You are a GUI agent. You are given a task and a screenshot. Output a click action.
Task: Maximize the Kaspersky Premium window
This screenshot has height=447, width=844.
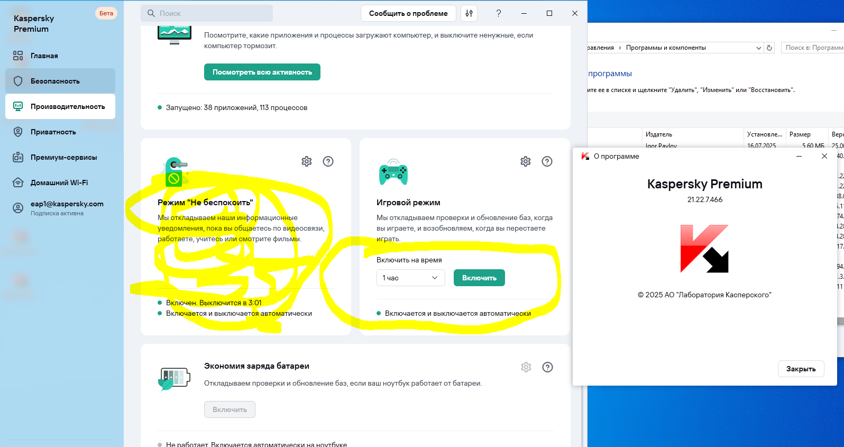point(549,13)
